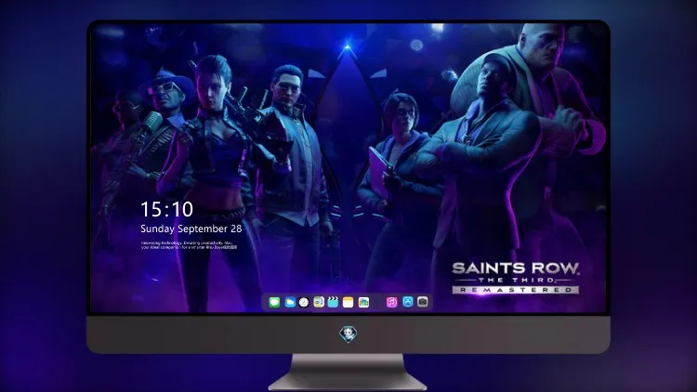The height and width of the screenshot is (392, 697).
Task: Open the yellow Notes app in the dock
Action: (348, 303)
